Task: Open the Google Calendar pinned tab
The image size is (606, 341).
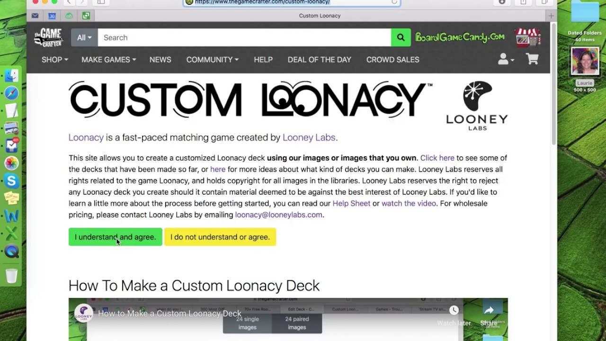Action: 52,16
